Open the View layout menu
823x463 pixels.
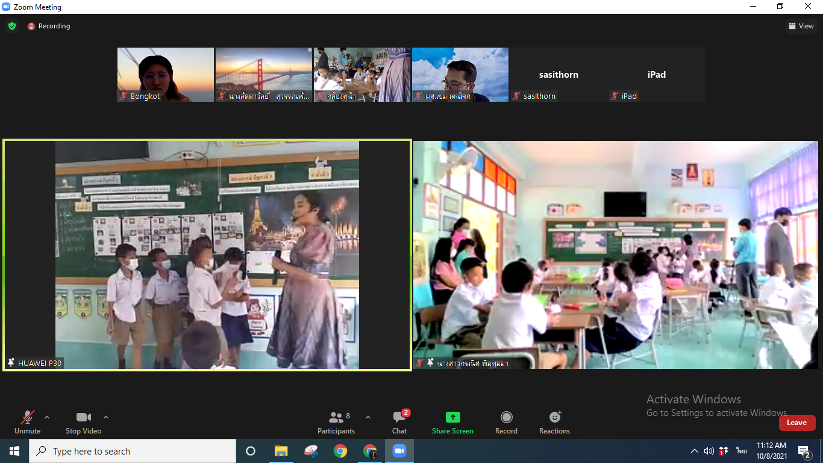pos(801,26)
